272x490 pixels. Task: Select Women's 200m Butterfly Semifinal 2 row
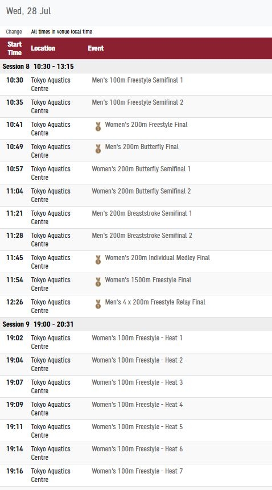(x=136, y=195)
